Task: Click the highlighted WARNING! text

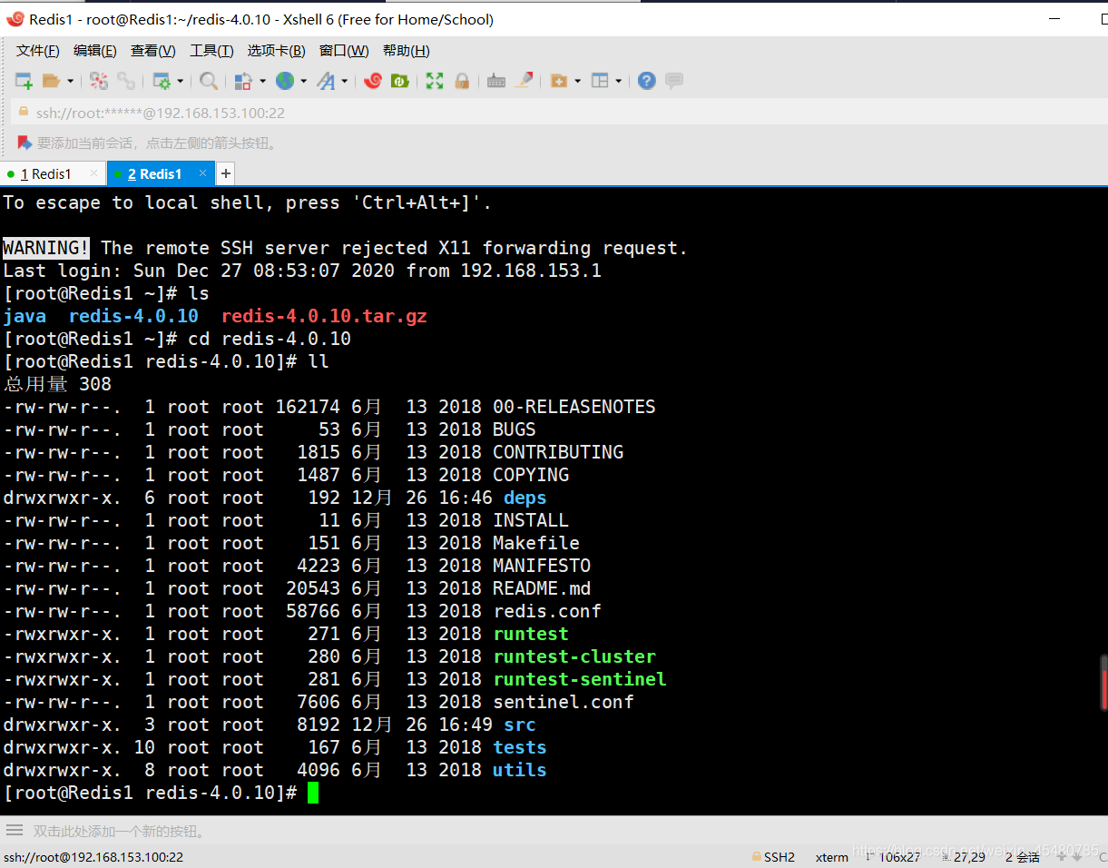Action: point(46,248)
